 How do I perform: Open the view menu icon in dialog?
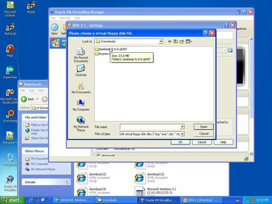pyautogui.click(x=189, y=41)
